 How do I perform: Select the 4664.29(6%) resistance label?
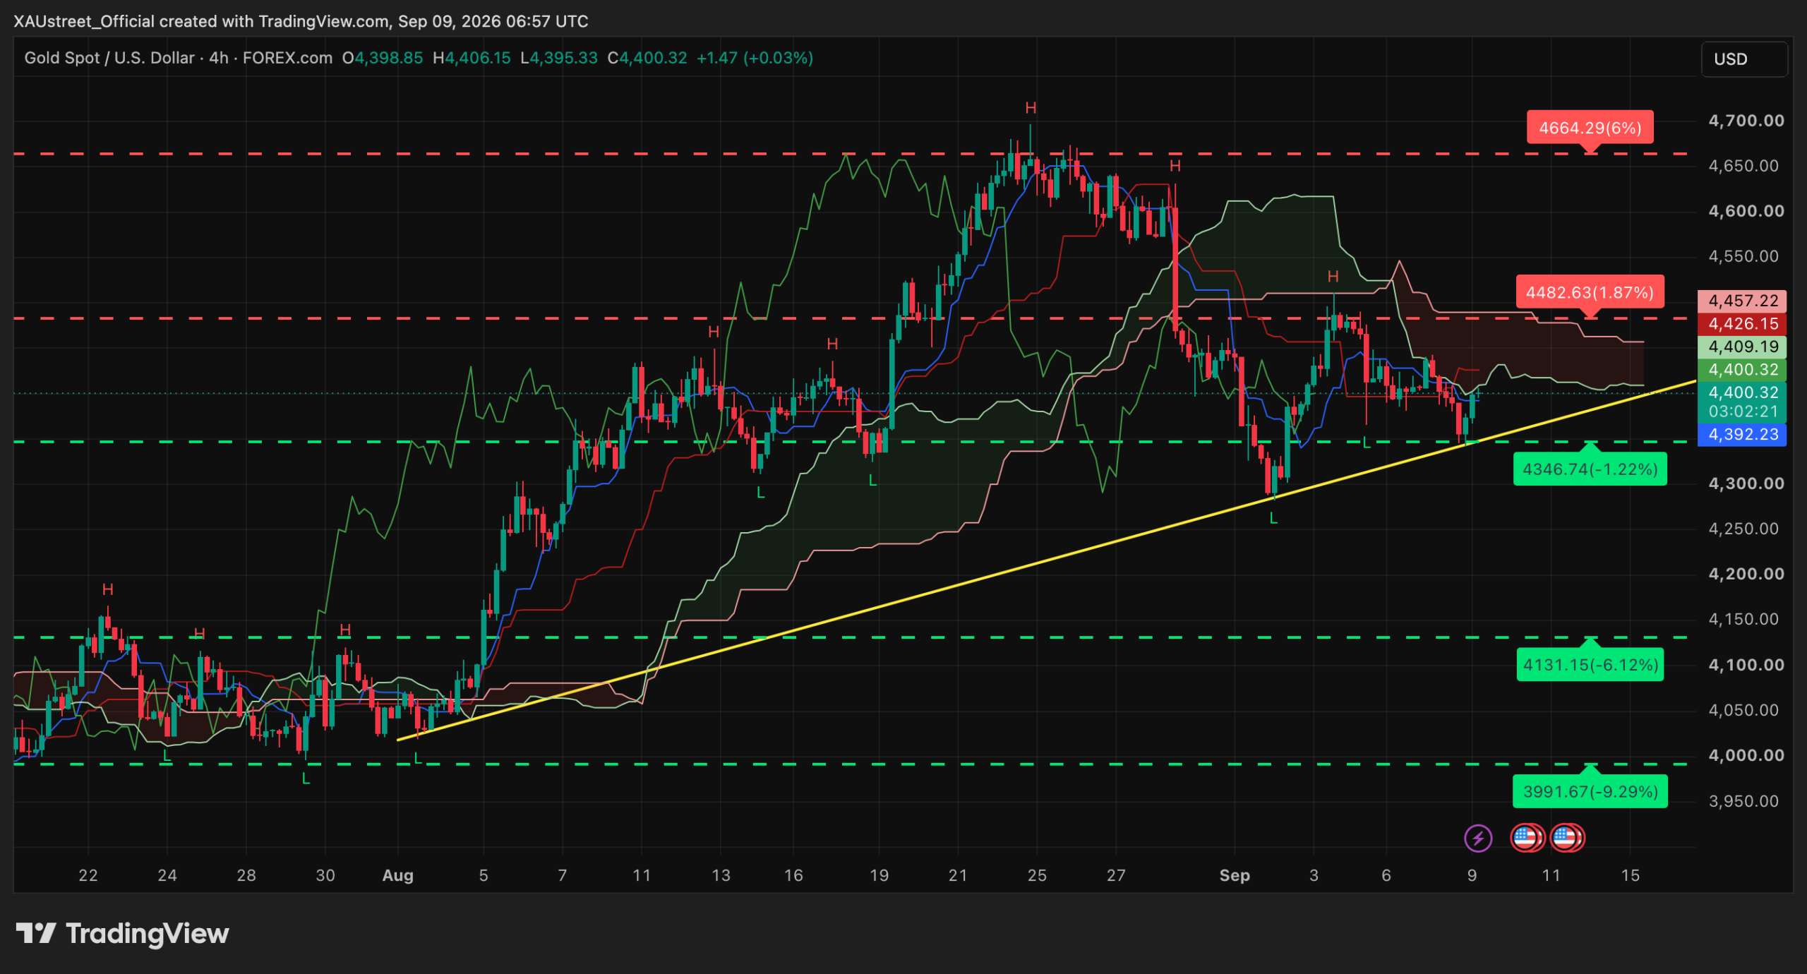tap(1590, 128)
